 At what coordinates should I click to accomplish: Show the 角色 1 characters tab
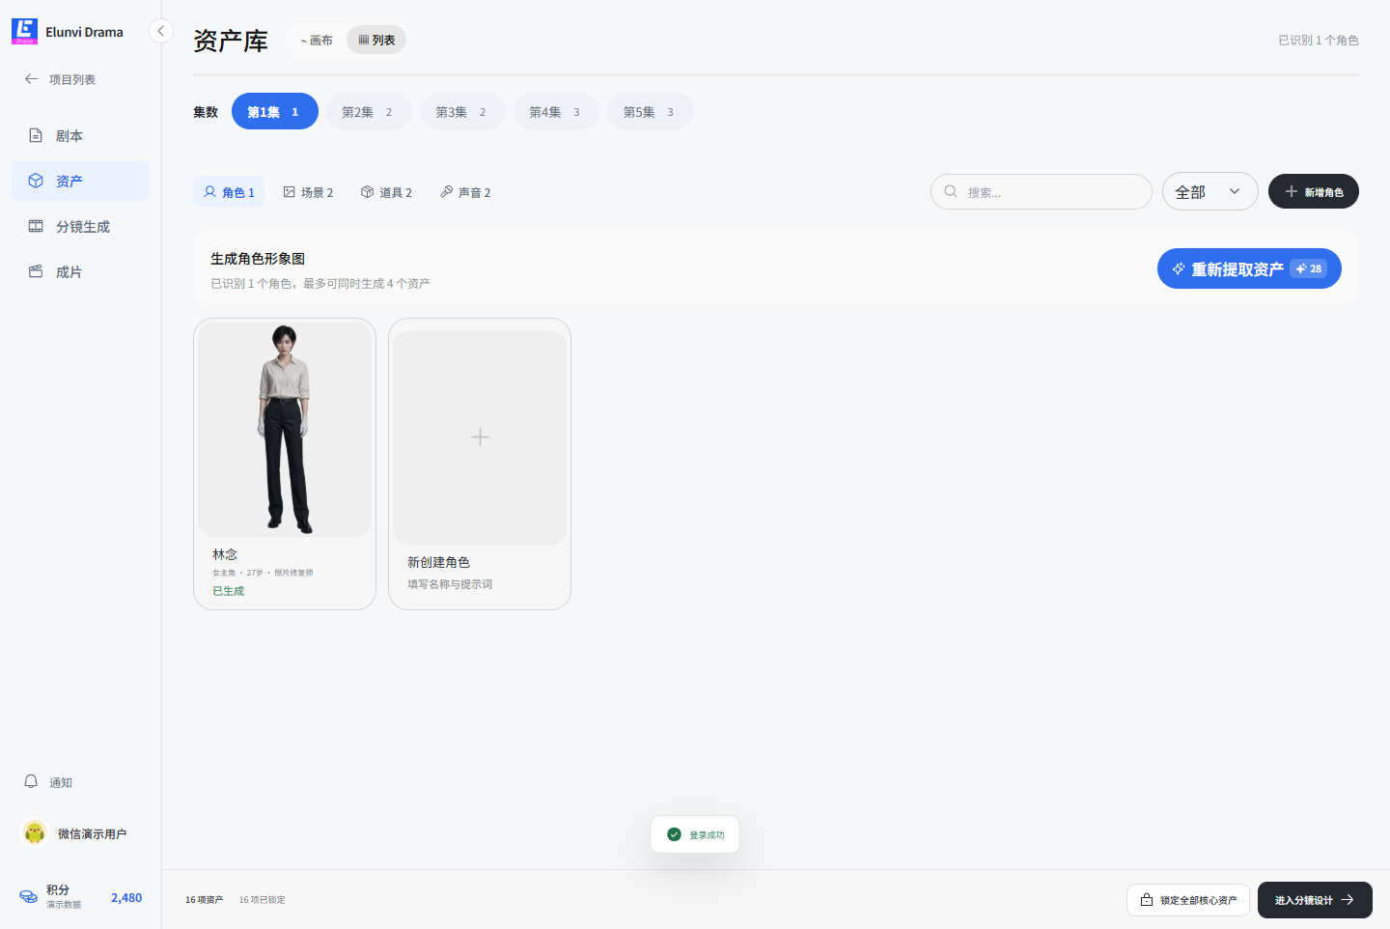[x=229, y=192]
